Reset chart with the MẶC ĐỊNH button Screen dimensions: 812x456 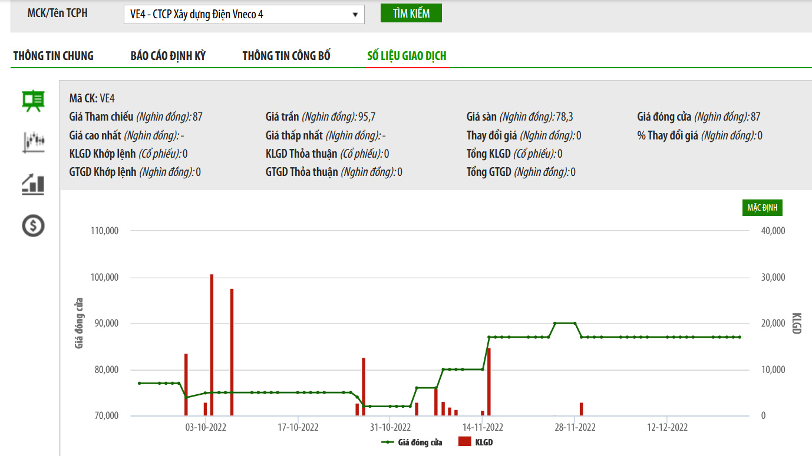(x=763, y=208)
